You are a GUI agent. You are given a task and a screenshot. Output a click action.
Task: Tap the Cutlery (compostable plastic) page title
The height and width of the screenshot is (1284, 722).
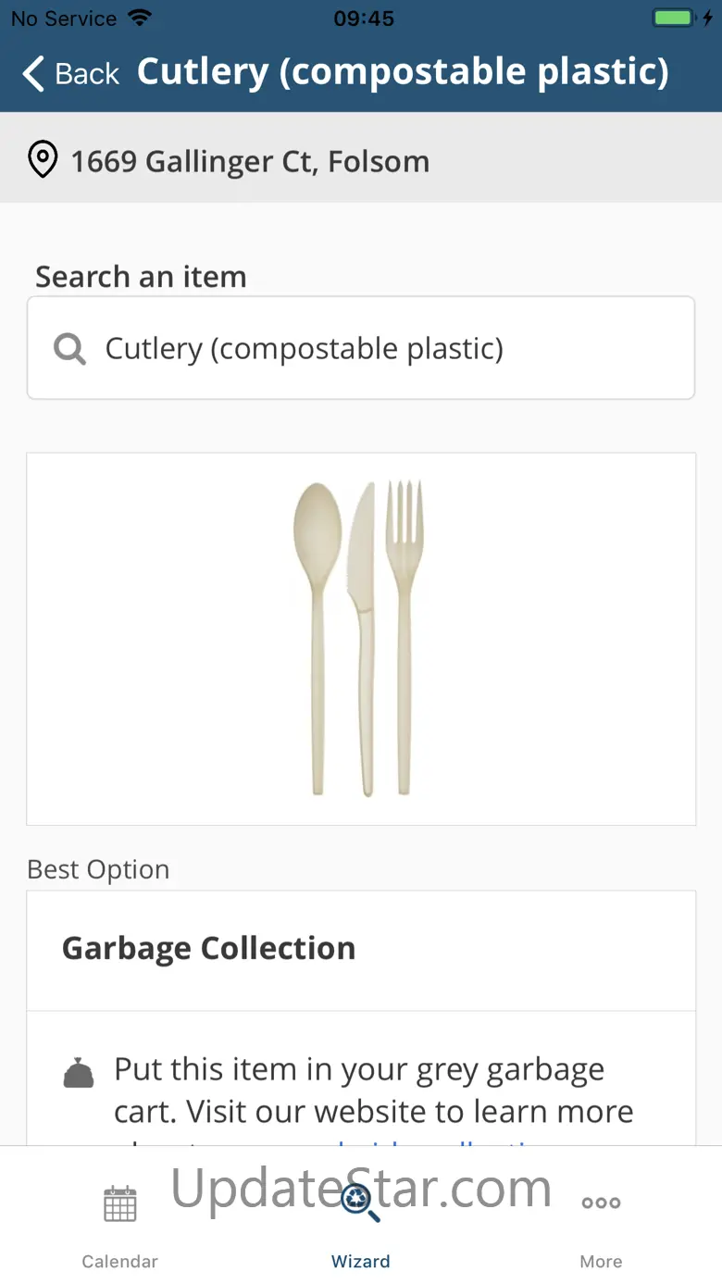pyautogui.click(x=403, y=72)
